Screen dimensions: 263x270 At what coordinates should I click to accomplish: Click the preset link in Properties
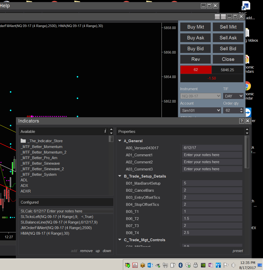point(238,251)
